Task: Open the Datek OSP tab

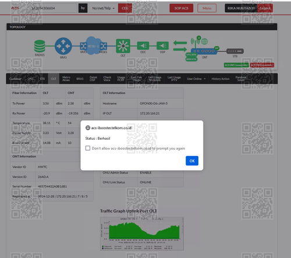Action: 93,79
